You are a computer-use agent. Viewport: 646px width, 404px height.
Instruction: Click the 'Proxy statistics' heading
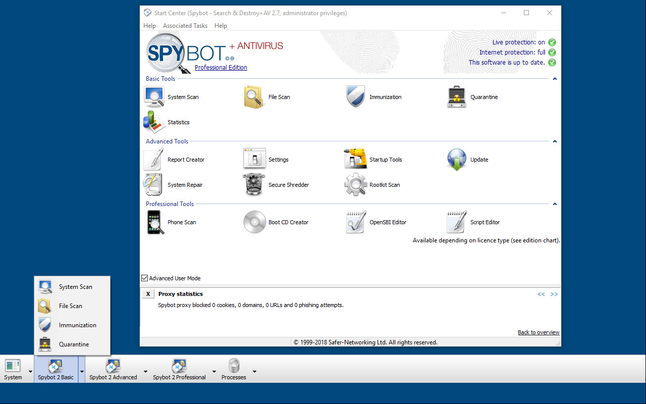181,294
